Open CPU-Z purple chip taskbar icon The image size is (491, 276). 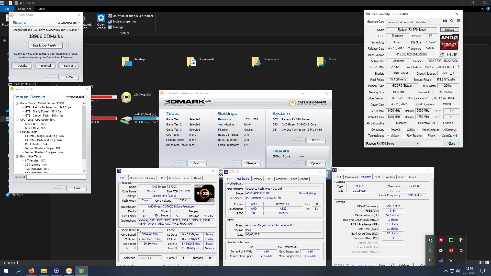point(57,271)
